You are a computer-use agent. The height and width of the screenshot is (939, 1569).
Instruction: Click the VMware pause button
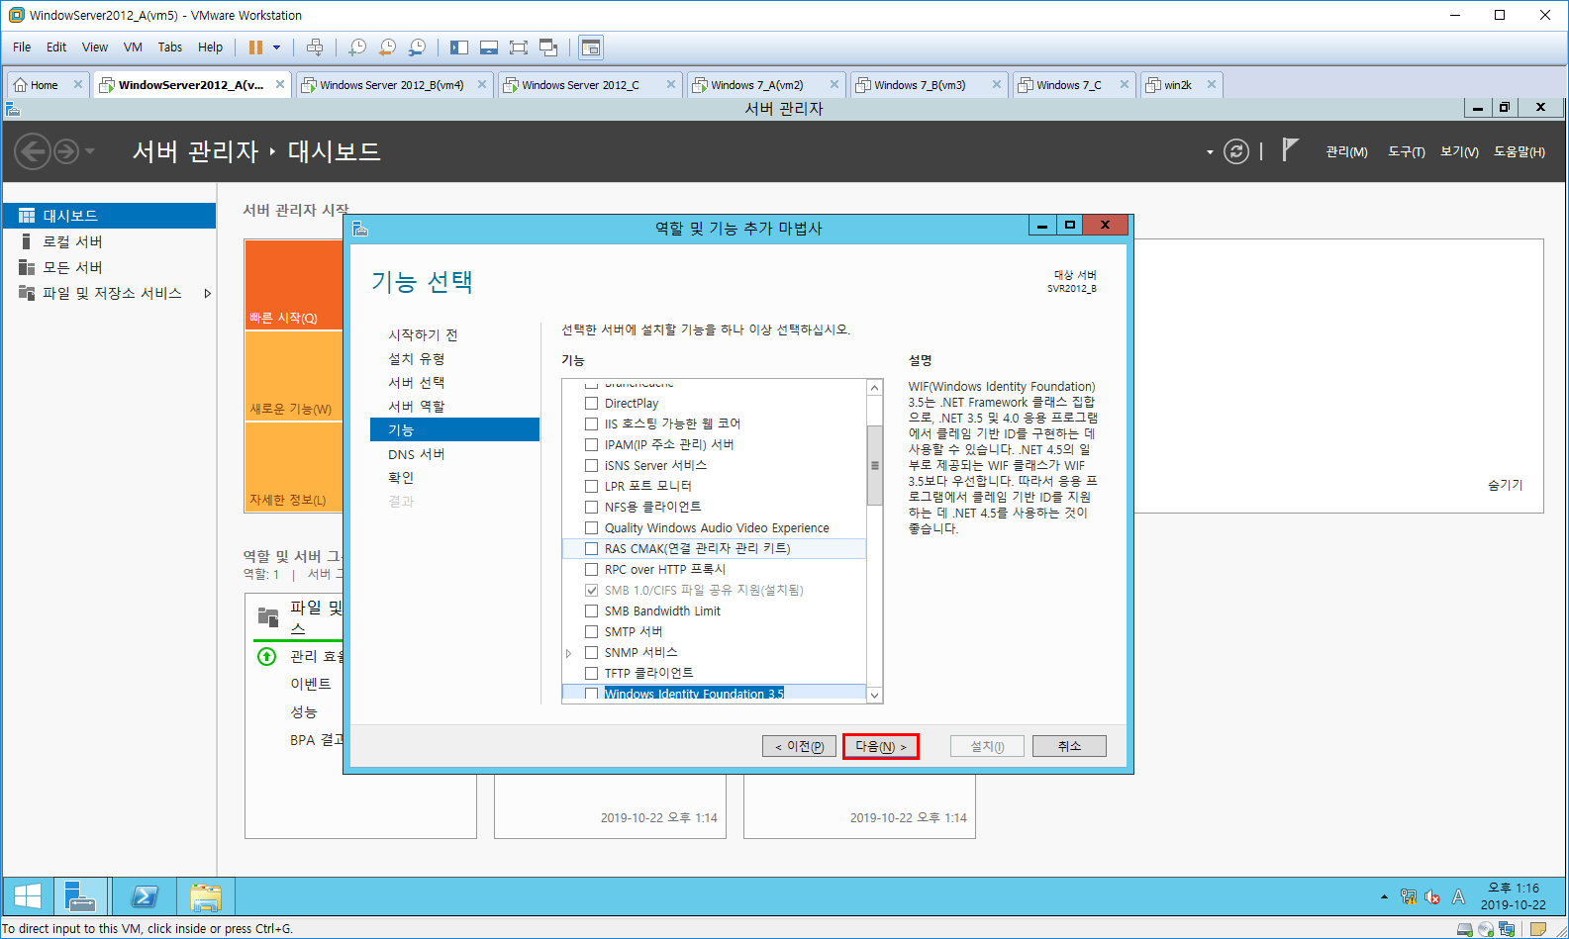pos(255,47)
